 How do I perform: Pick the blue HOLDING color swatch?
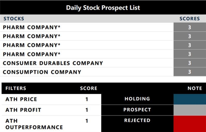(x=190, y=99)
